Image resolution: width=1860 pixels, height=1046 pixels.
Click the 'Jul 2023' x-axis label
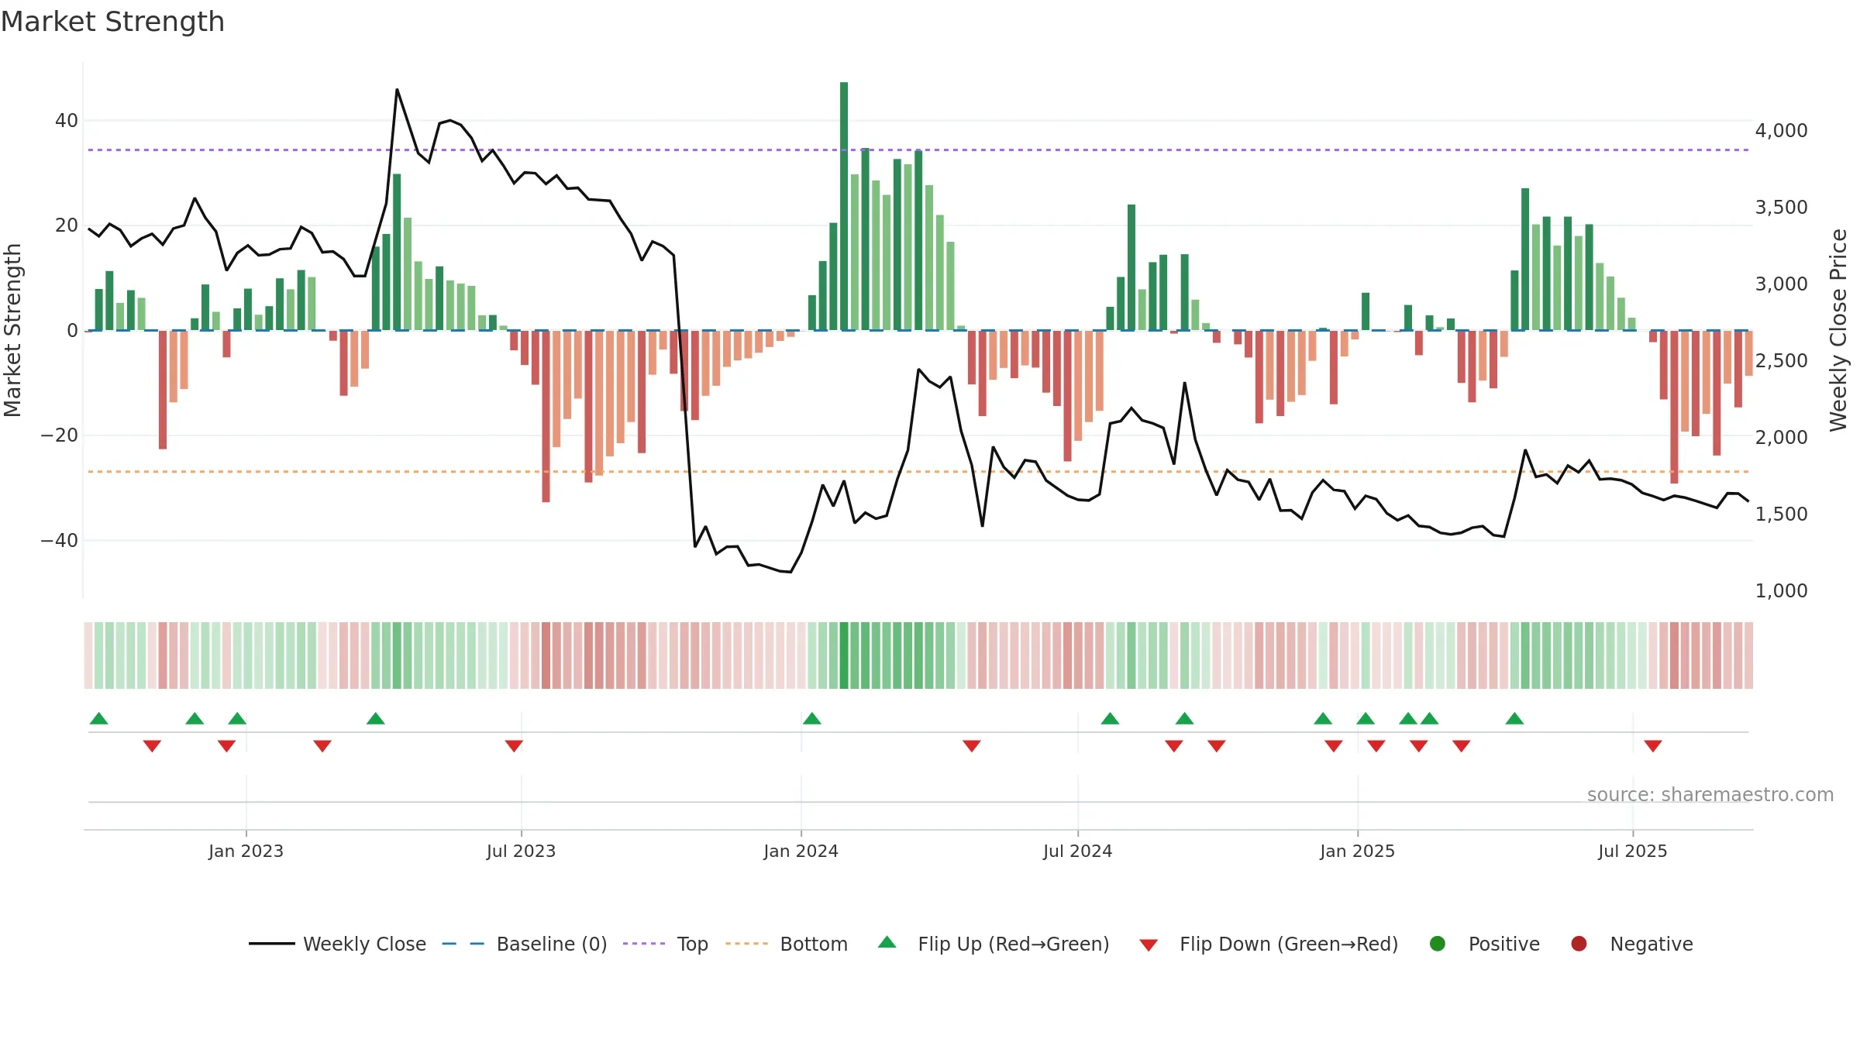(521, 851)
